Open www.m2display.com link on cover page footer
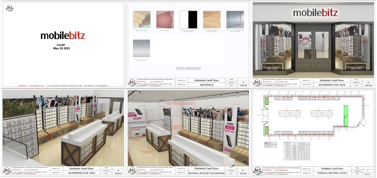The image size is (377, 178). [37, 86]
